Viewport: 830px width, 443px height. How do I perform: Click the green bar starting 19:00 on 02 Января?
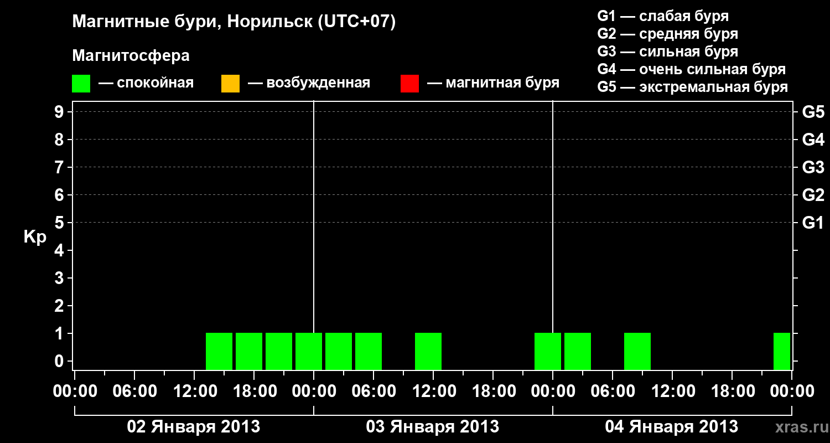point(279,351)
